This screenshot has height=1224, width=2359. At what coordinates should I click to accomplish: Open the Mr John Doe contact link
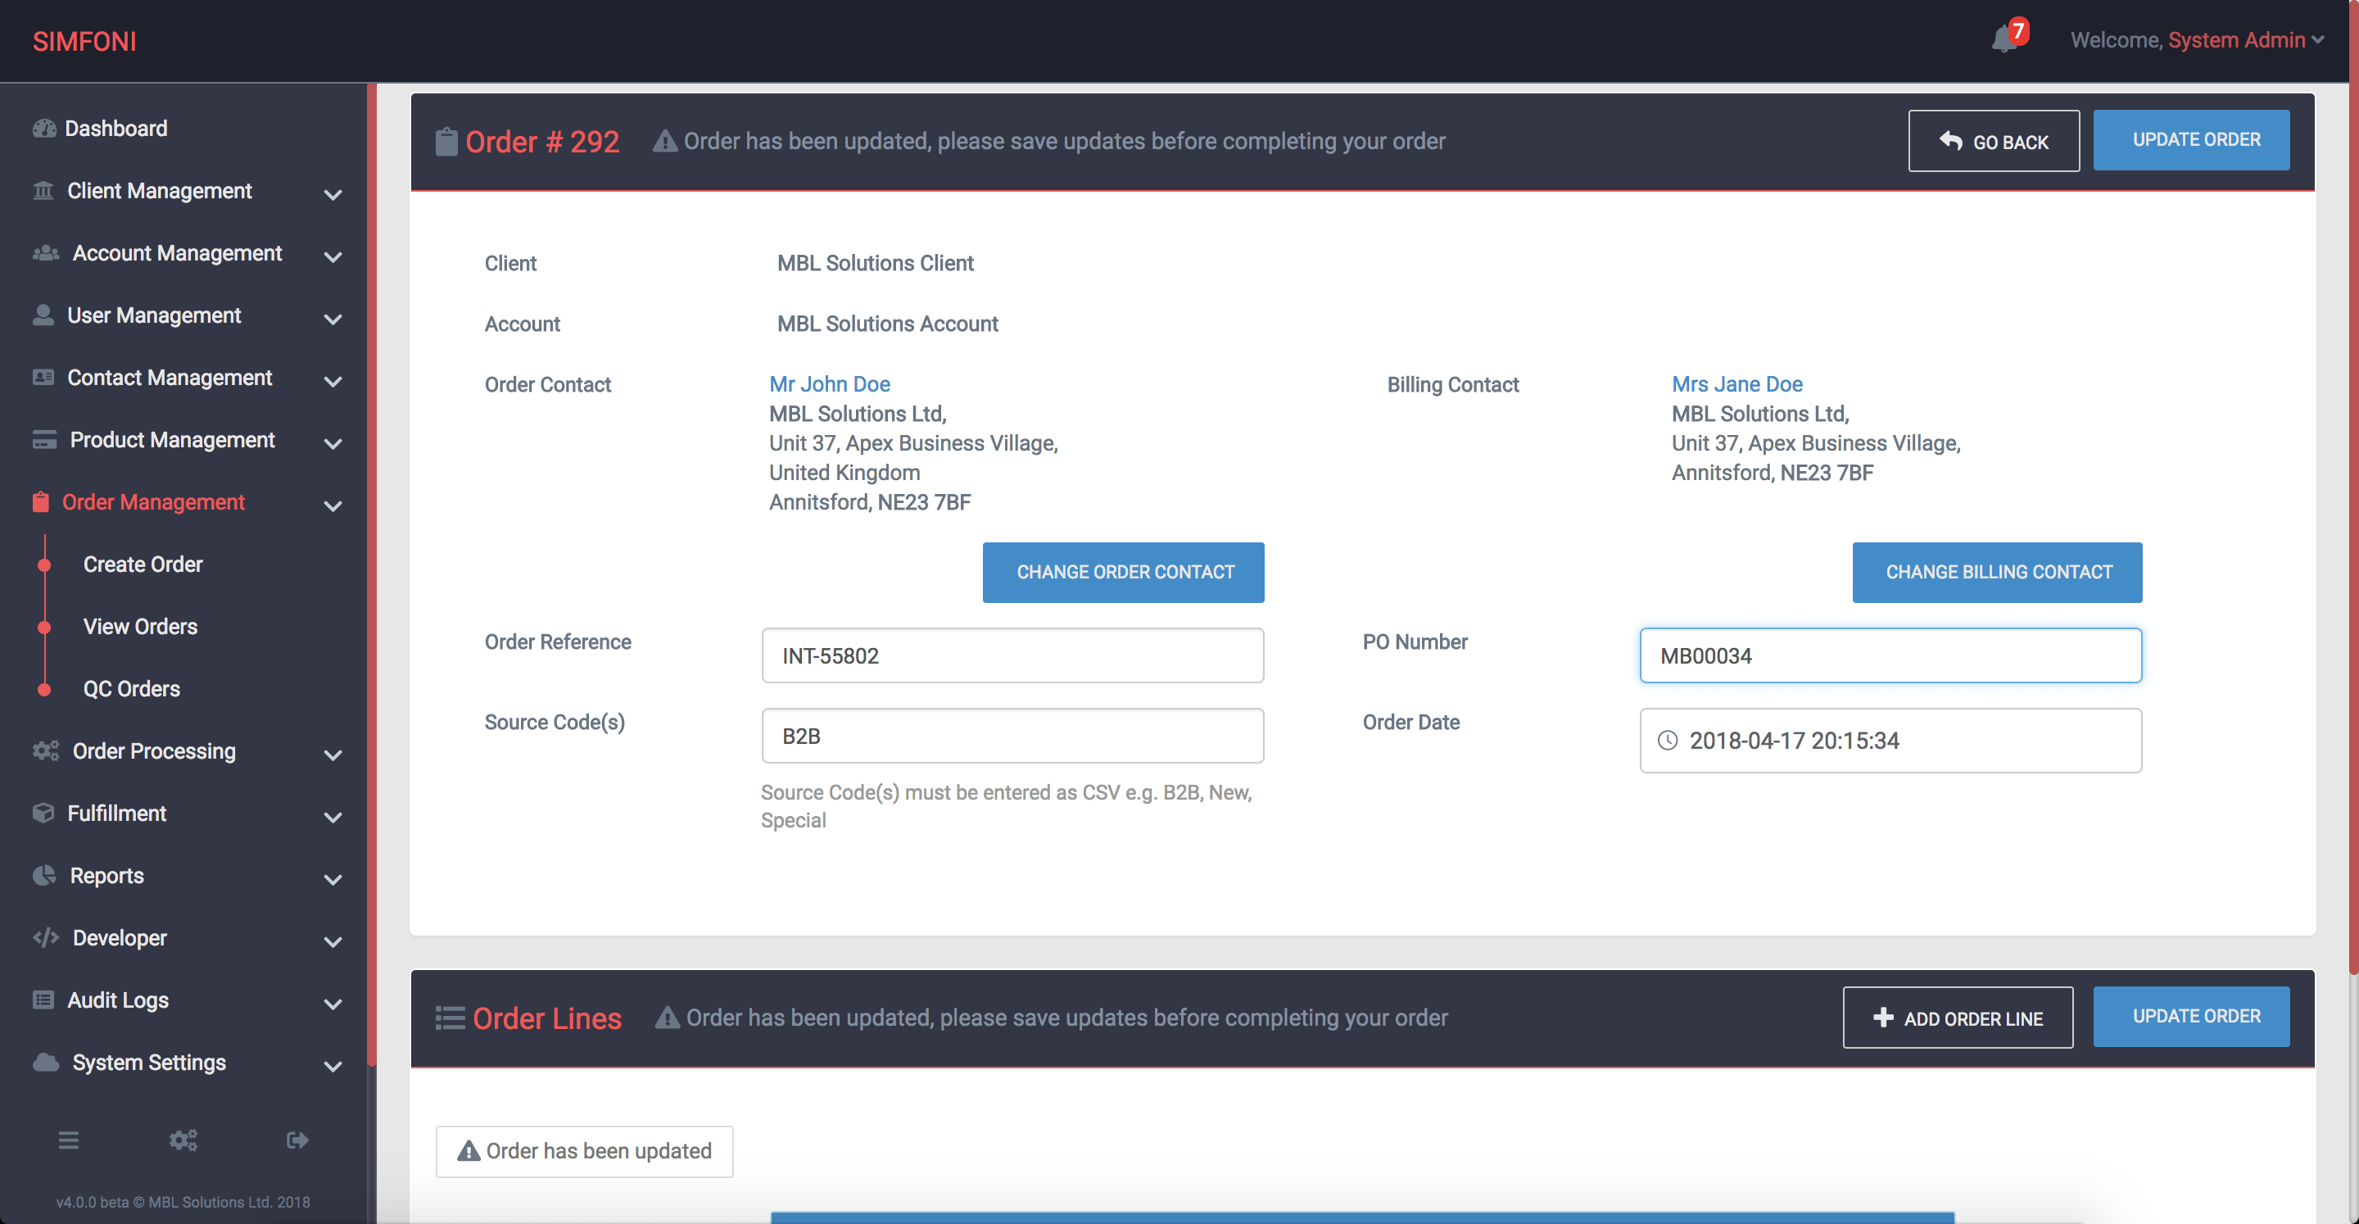[x=829, y=384]
